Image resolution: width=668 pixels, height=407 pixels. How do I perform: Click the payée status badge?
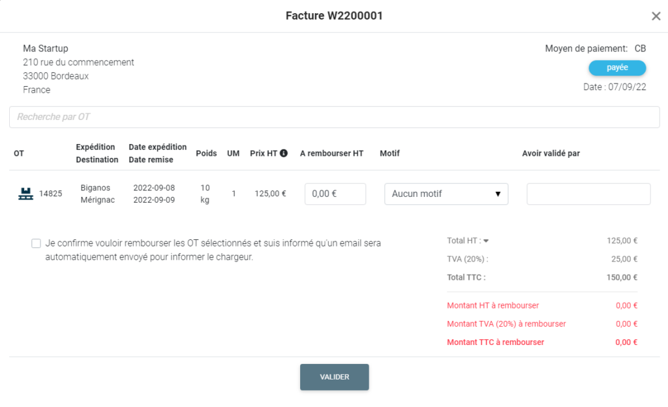click(x=617, y=68)
